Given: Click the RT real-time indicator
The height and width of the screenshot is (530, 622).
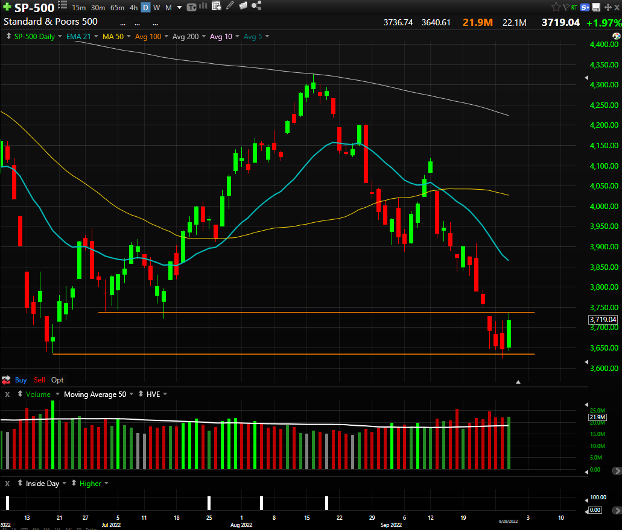Looking at the screenshot, I should 574,7.
